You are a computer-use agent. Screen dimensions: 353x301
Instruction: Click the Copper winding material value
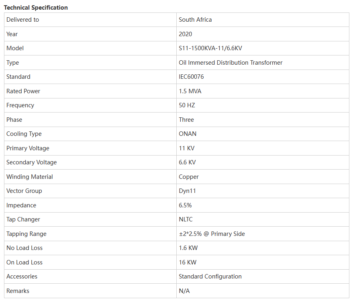click(189, 177)
